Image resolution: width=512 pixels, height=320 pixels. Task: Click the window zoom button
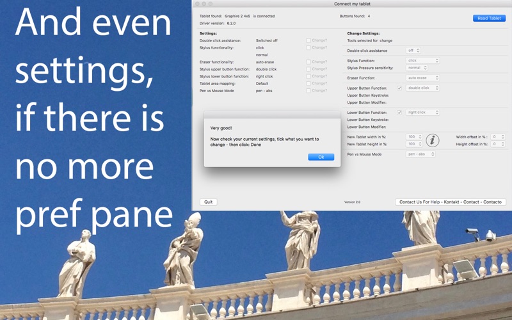pos(211,4)
